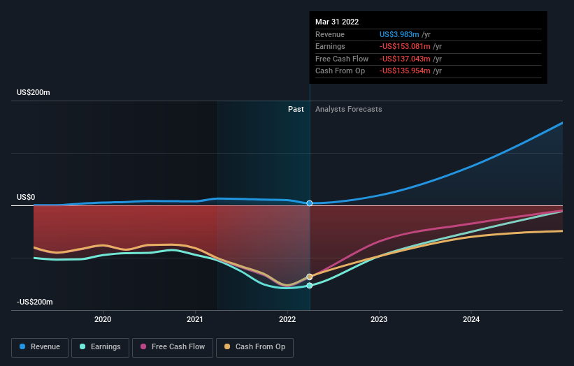Click the 2022 x-axis label
Screen dimensions: 574x366
pyautogui.click(x=287, y=319)
